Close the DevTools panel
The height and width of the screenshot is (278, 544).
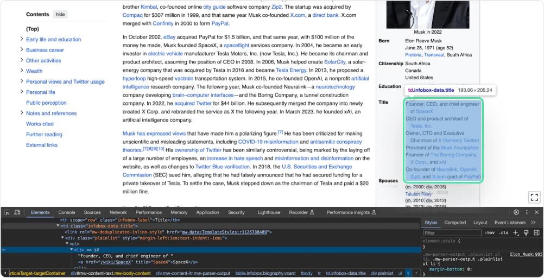[x=537, y=212]
